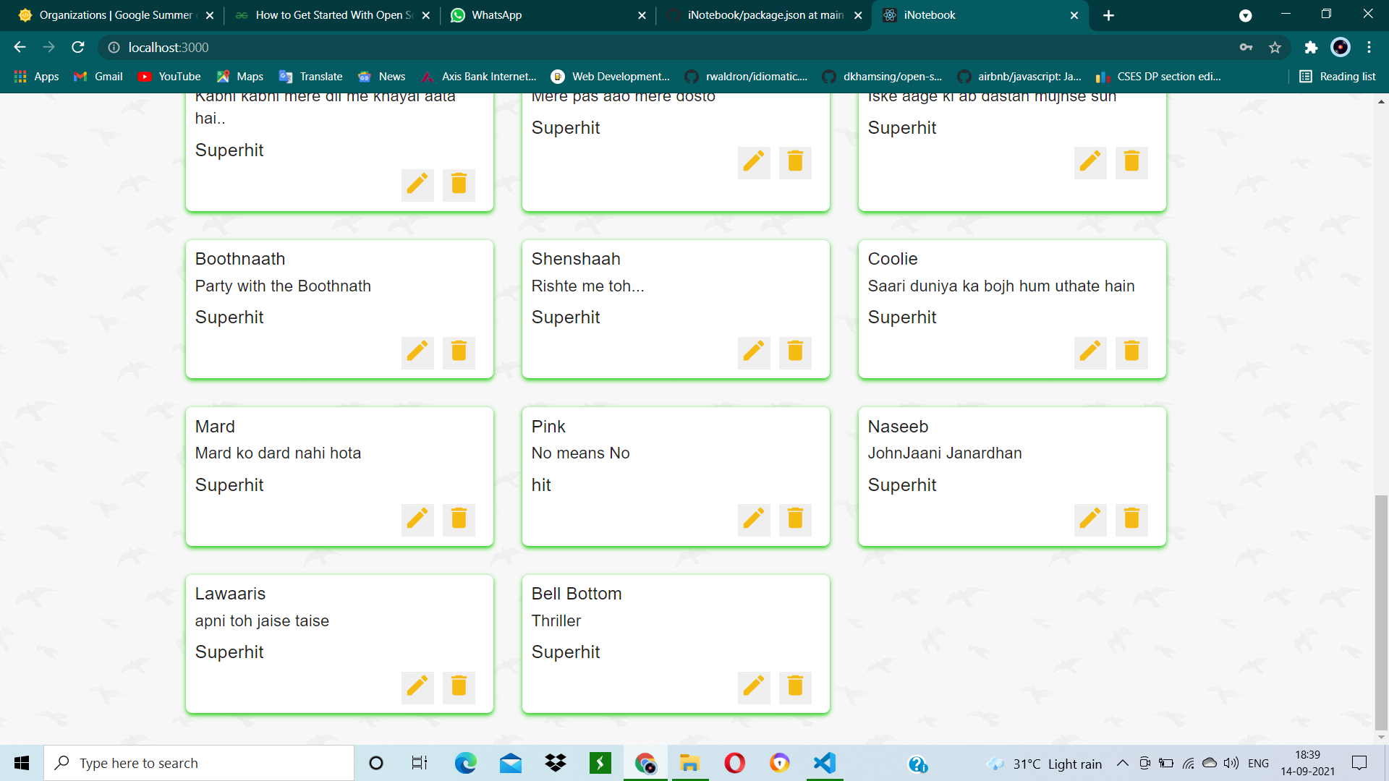This screenshot has height=781, width=1389.
Task: Open the Chrome profile avatar menu
Action: tap(1340, 47)
